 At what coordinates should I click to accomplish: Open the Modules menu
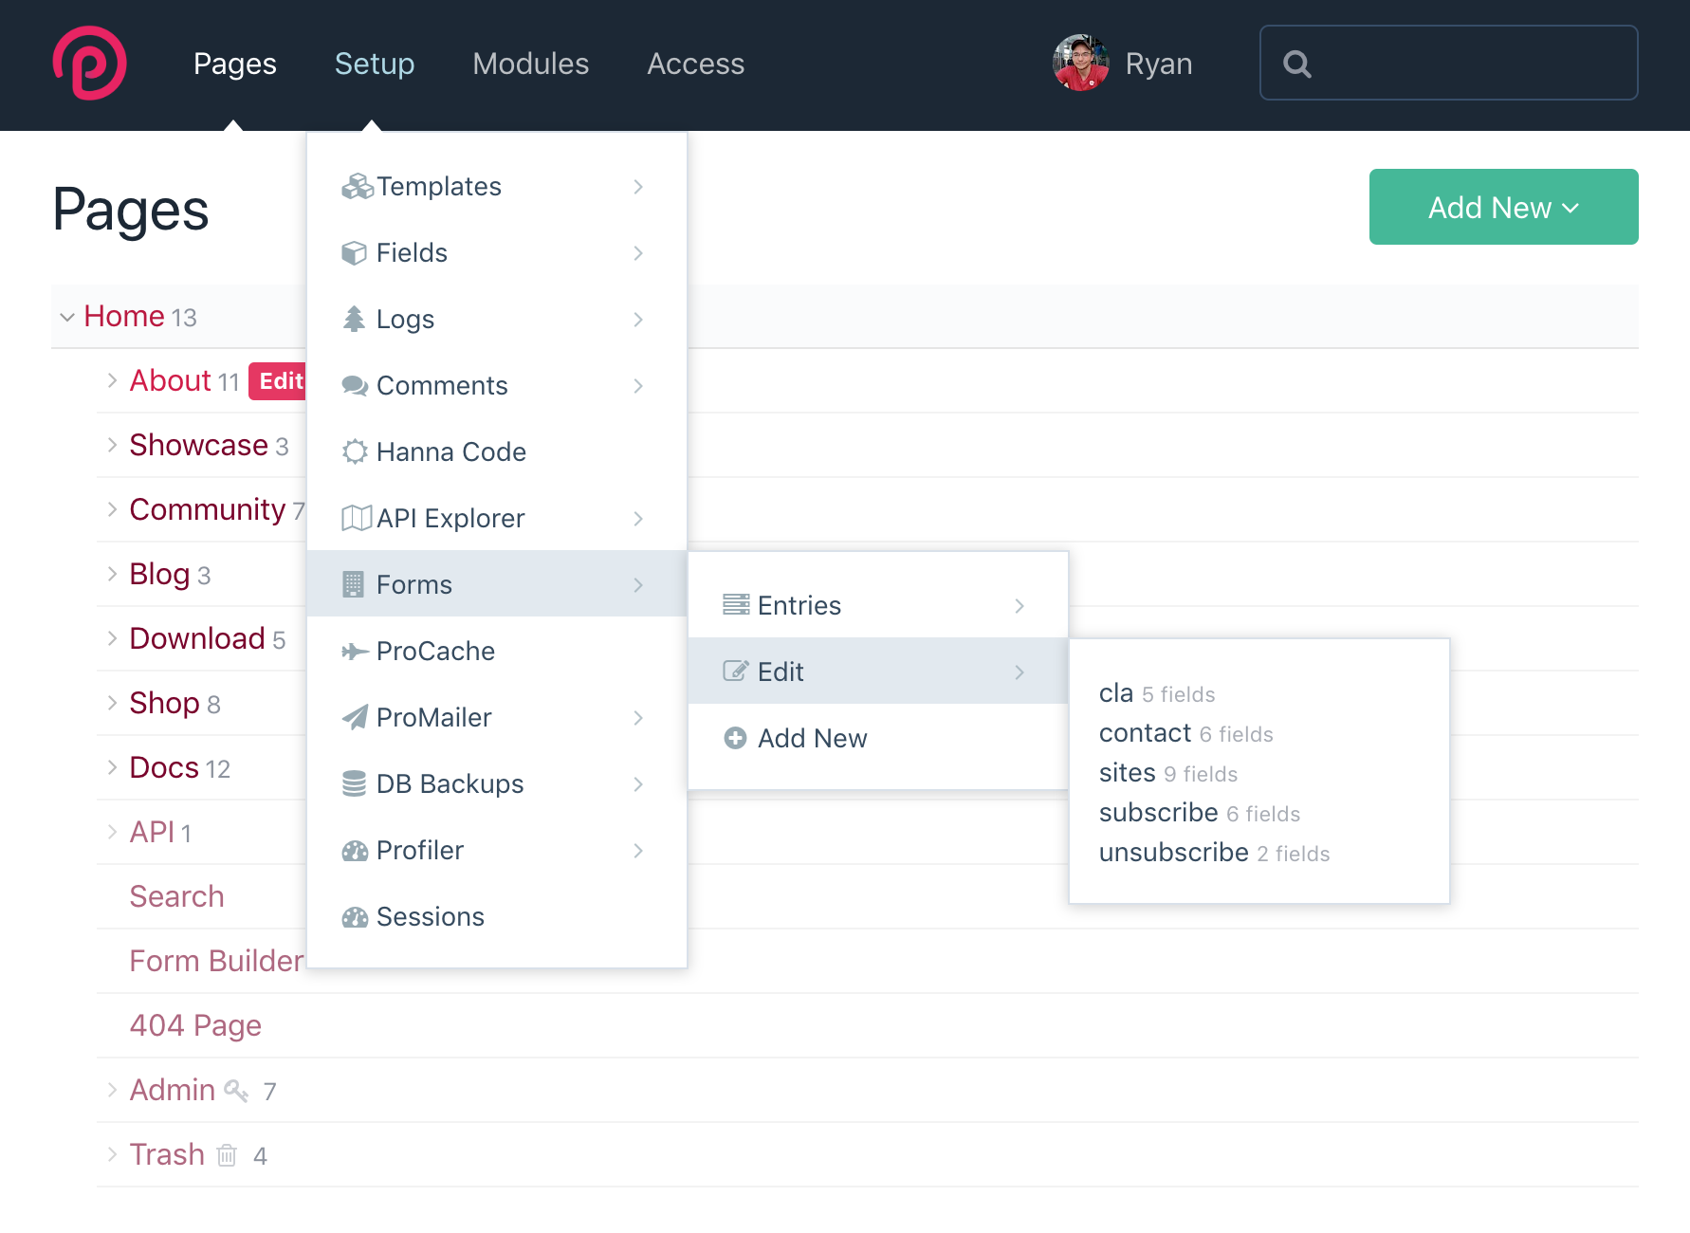pos(531,64)
